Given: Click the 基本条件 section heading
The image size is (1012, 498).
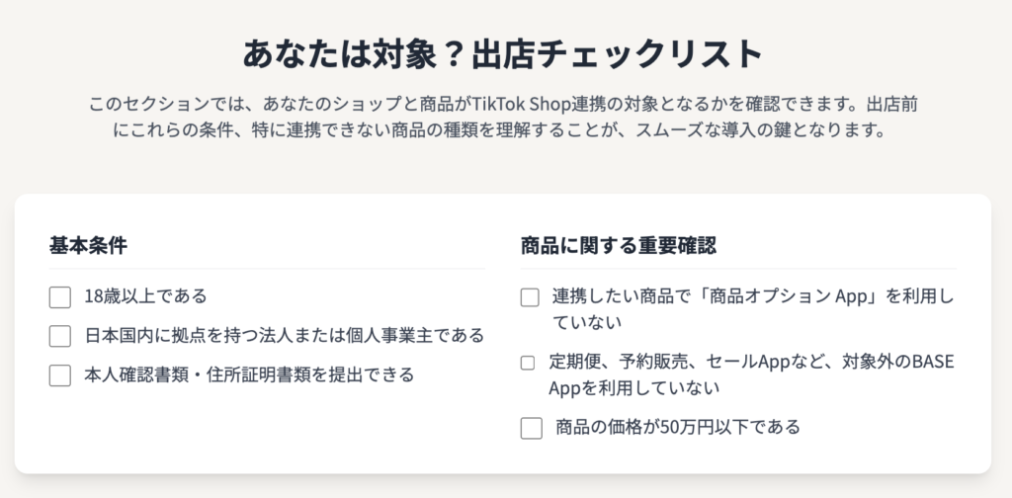Looking at the screenshot, I should click(88, 246).
